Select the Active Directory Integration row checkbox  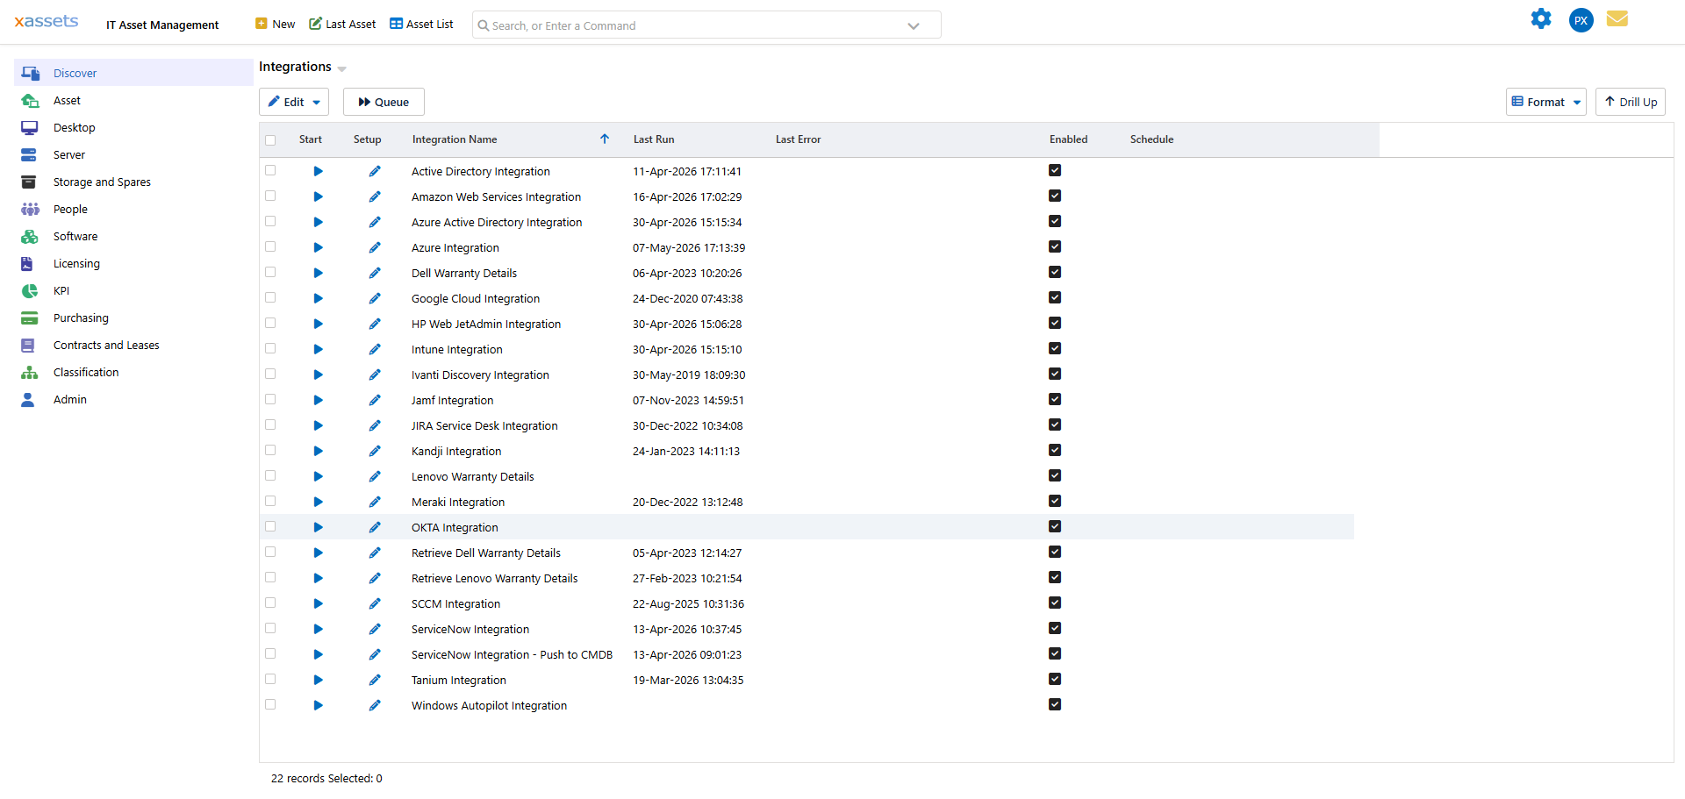coord(270,170)
